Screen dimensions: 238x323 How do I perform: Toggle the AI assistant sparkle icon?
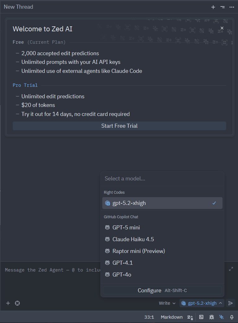pyautogui.click(x=221, y=317)
